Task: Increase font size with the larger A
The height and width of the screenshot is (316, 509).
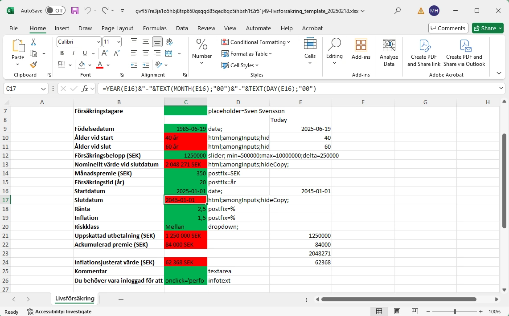Action: pyautogui.click(x=105, y=53)
